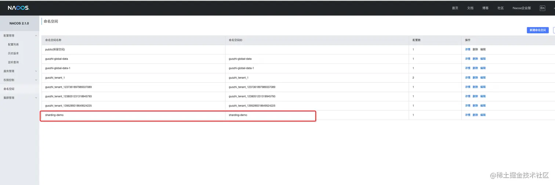
Task: View 详情 for guozhi_tenant_1238051231318945793
Action: pos(468,96)
